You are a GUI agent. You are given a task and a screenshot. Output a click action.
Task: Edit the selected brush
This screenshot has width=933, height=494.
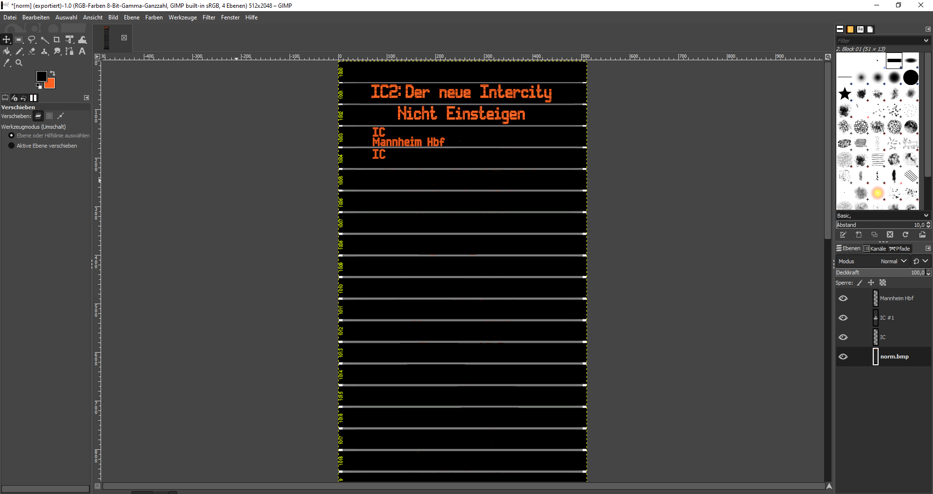[x=843, y=235]
